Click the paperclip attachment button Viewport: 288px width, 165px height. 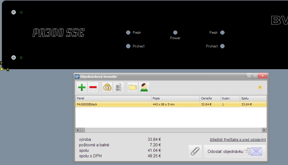click(x=195, y=151)
